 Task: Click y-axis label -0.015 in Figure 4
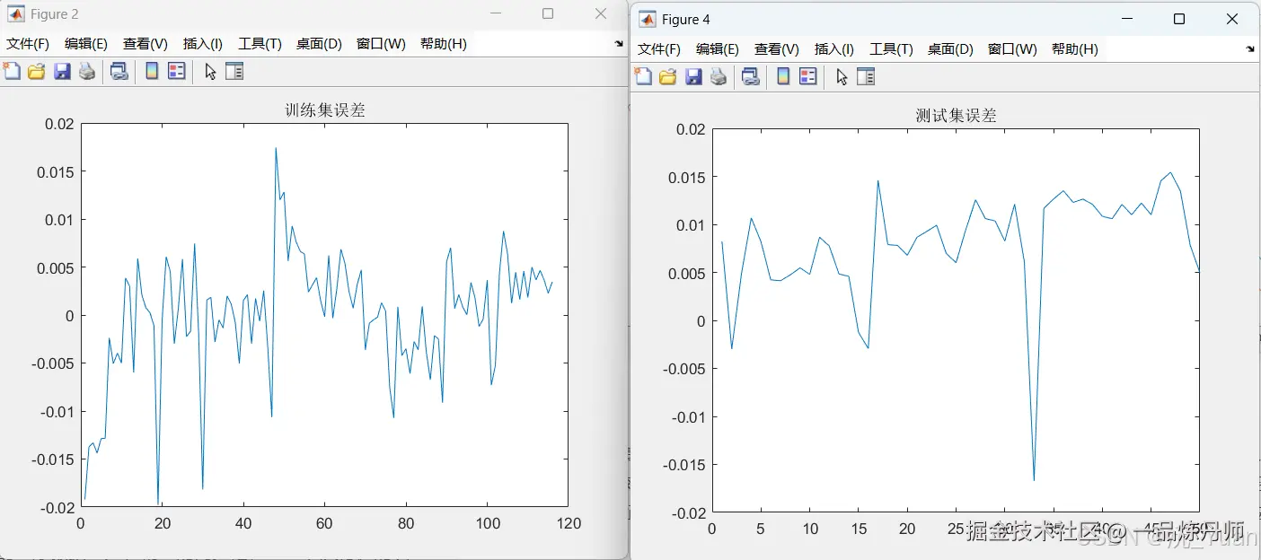684,465
